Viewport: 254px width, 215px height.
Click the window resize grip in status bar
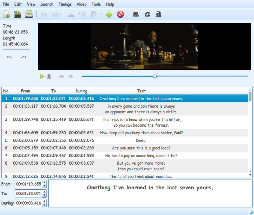[251, 212]
